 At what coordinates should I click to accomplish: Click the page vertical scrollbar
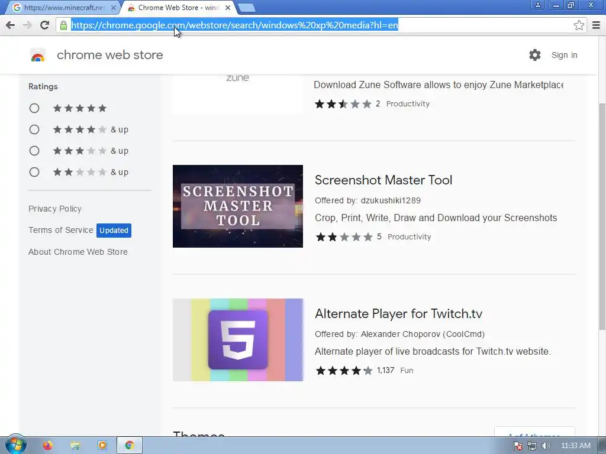(x=602, y=216)
